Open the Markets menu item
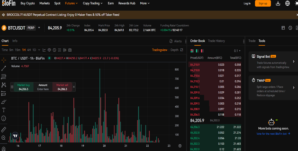This screenshot has width=298, height=151. [44, 3]
